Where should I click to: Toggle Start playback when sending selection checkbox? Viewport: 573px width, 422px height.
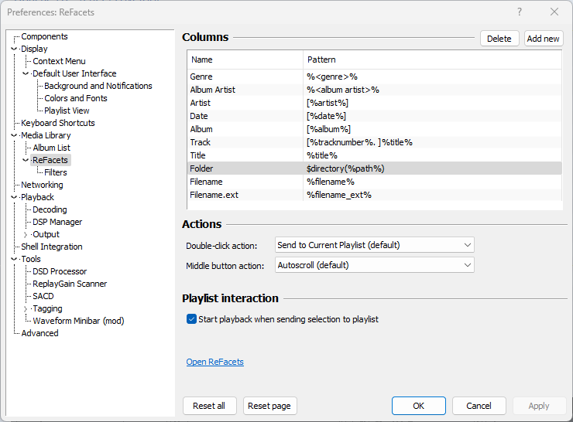[x=191, y=319]
